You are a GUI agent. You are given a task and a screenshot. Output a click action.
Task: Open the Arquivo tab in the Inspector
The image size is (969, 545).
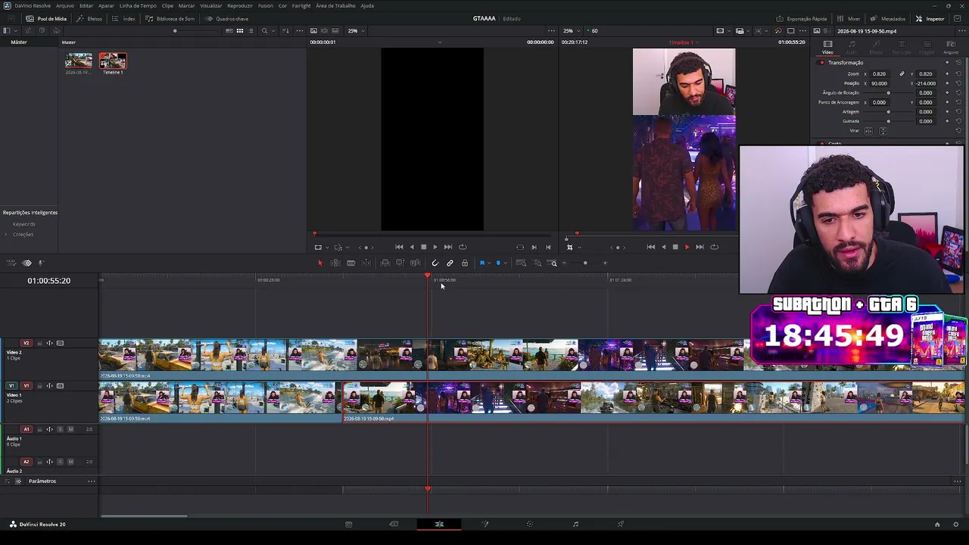click(950, 47)
